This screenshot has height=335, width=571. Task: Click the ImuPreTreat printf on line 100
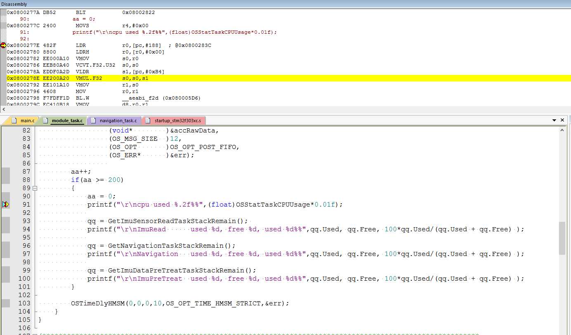pos(306,279)
